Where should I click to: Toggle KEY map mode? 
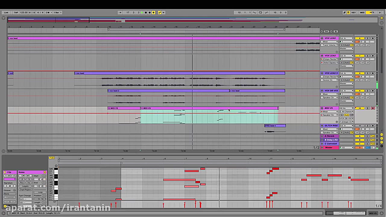[353, 12]
